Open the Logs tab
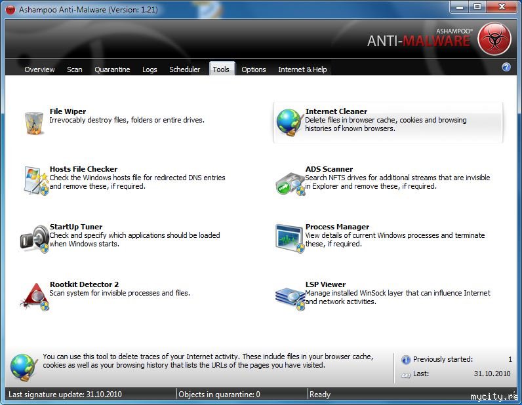 click(x=150, y=69)
